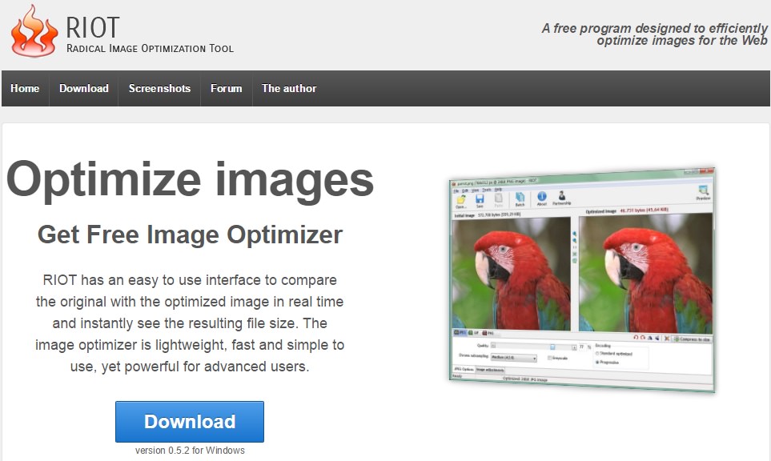Open the Screenshots navigation item
Screen dimensions: 771x461
[159, 89]
